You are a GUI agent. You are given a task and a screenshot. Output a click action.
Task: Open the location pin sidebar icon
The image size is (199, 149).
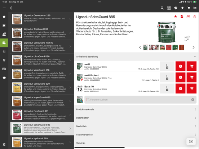(4, 60)
